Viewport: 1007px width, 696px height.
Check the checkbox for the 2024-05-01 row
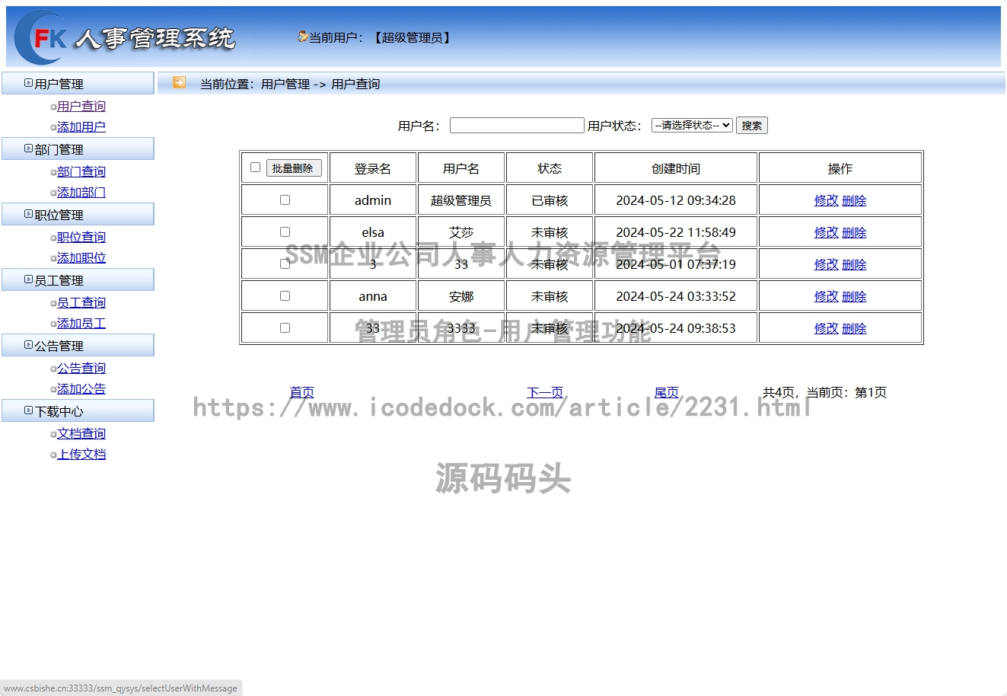[x=285, y=263]
